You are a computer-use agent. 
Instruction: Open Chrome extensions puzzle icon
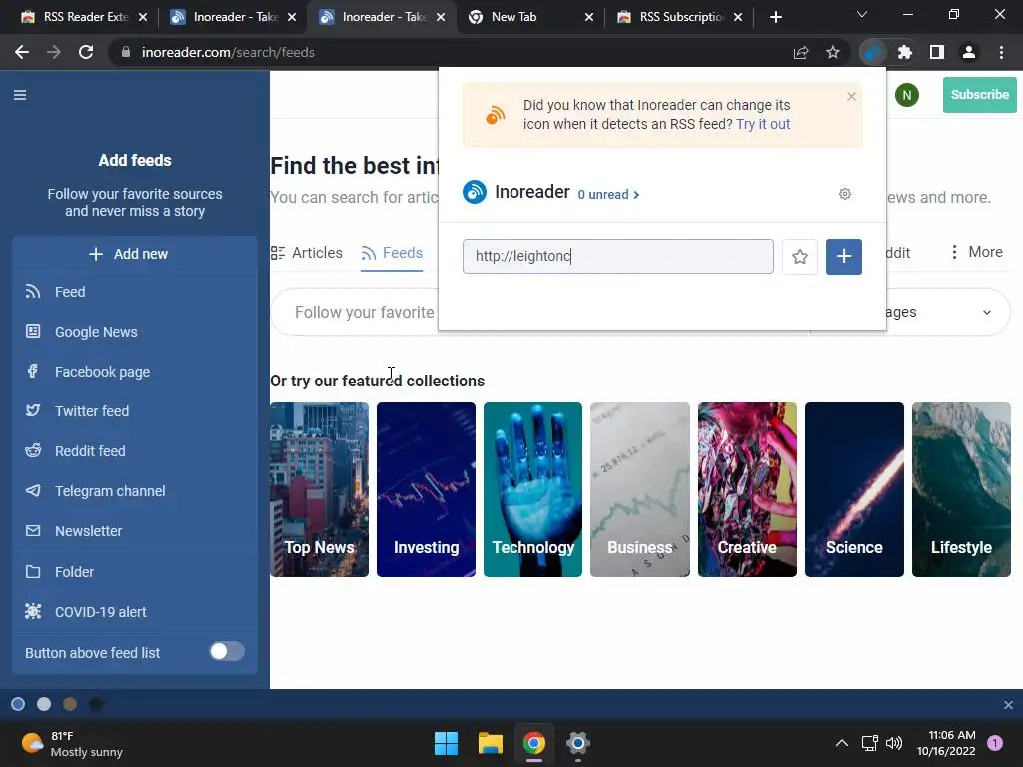[x=905, y=52]
